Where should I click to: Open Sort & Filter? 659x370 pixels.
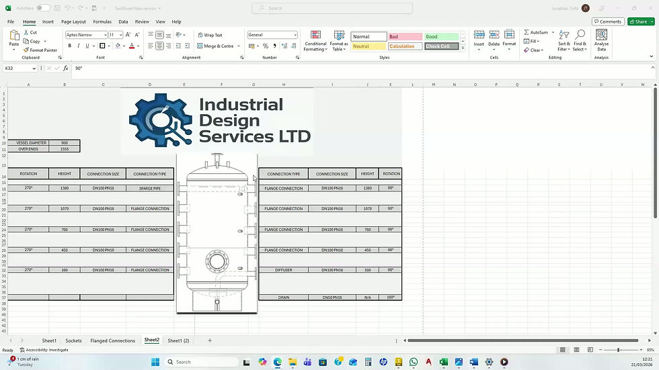564,41
